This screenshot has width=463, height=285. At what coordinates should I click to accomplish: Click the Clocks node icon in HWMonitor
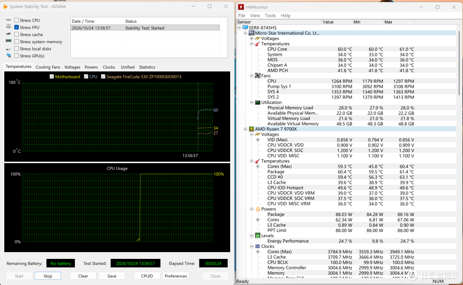pos(258,246)
